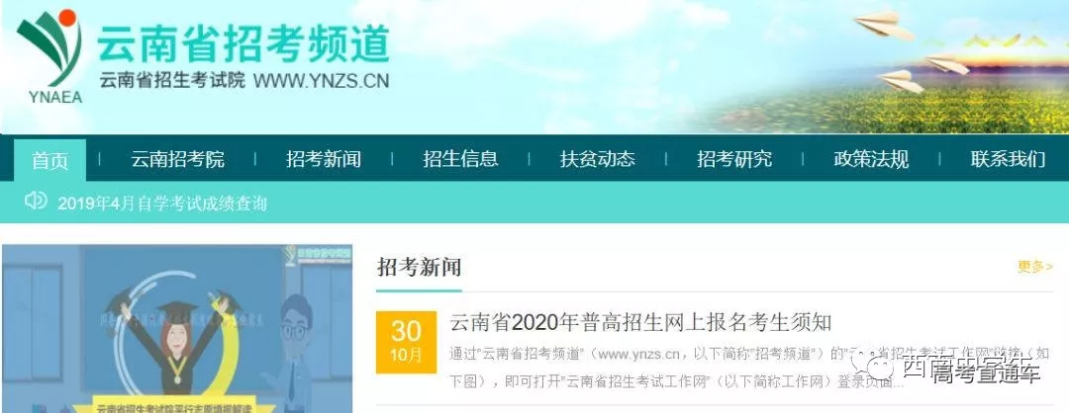Screen dimensions: 1069x413
Task: Open 2019年4月自学考试成绩查询 announcement link
Action: pyautogui.click(x=162, y=204)
